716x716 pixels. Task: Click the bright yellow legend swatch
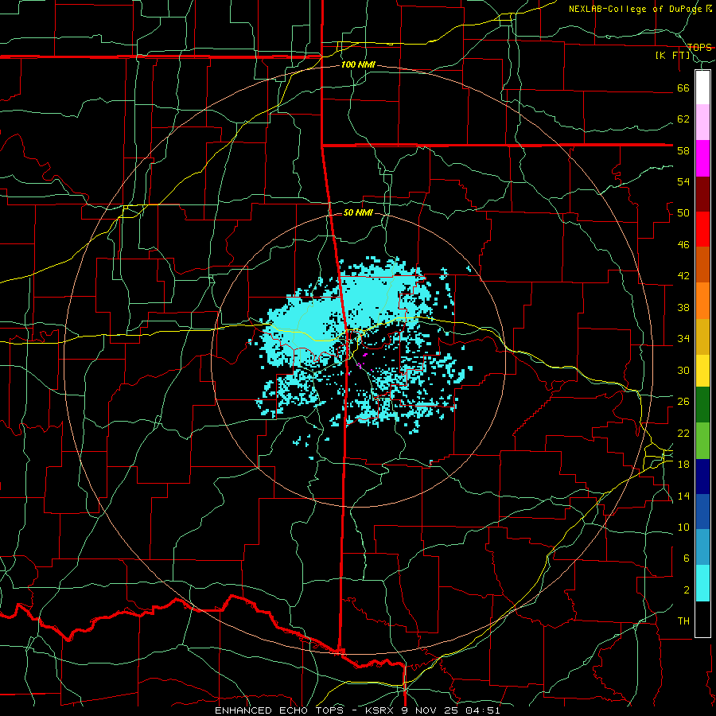point(702,371)
